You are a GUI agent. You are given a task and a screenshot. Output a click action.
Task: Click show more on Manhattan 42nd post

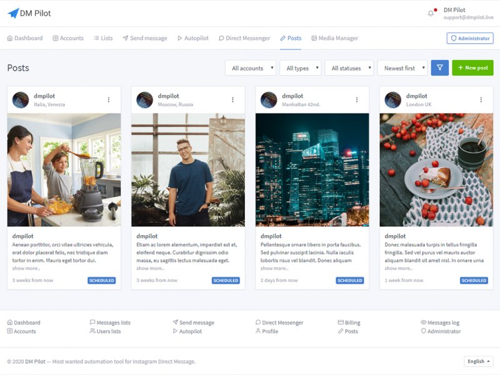click(274, 268)
